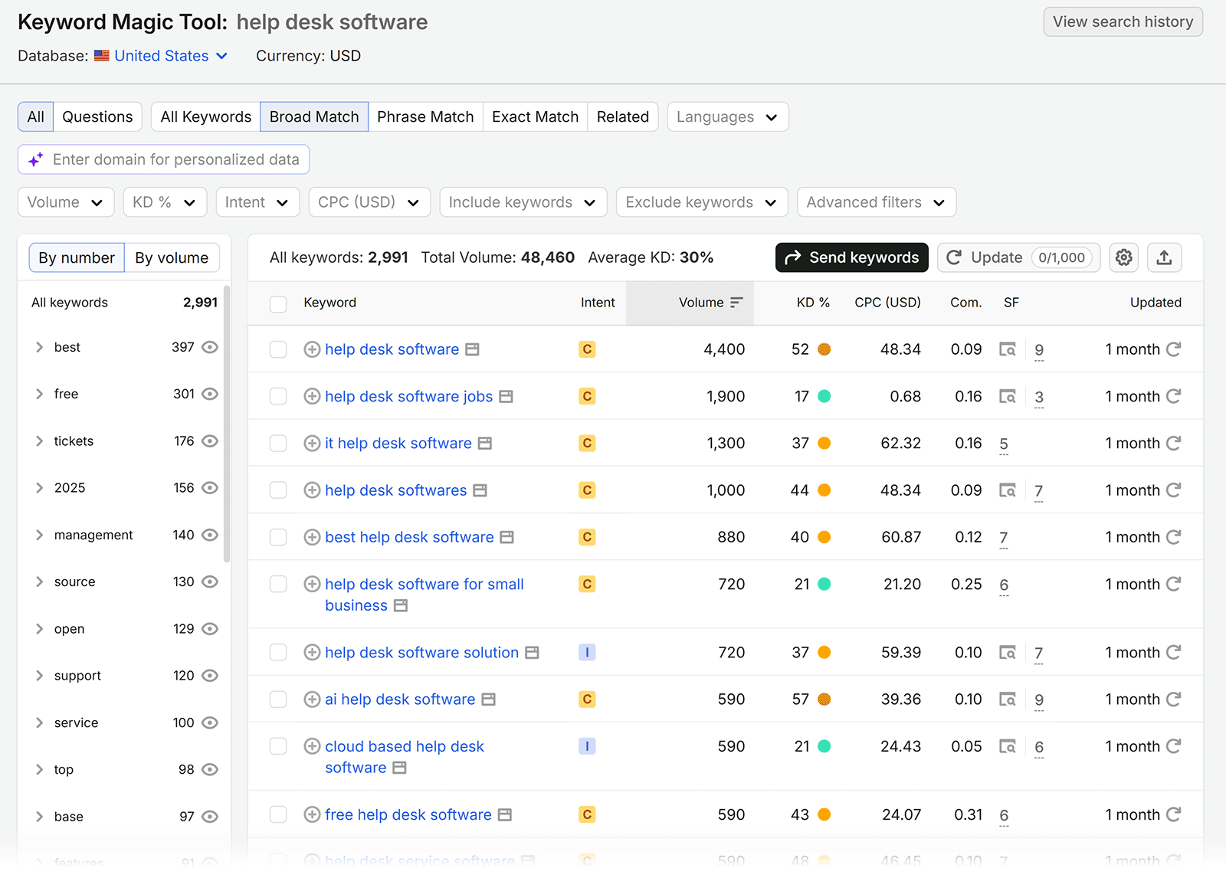Open the Volume filter dropdown
Image resolution: width=1226 pixels, height=878 pixels.
coord(65,202)
